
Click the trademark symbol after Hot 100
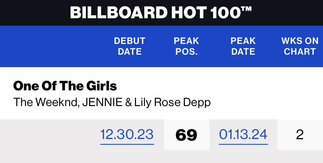point(246,9)
